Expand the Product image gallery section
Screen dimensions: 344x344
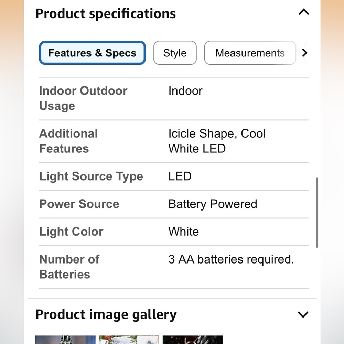303,314
